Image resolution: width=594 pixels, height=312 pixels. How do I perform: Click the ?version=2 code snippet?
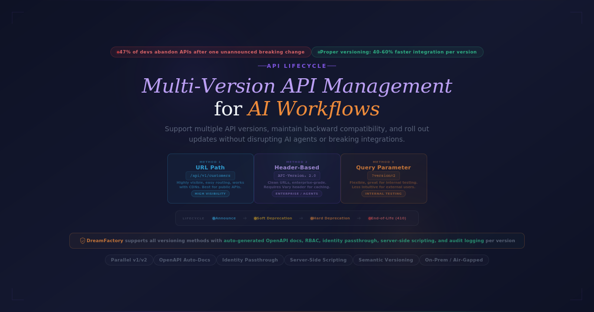pos(384,176)
